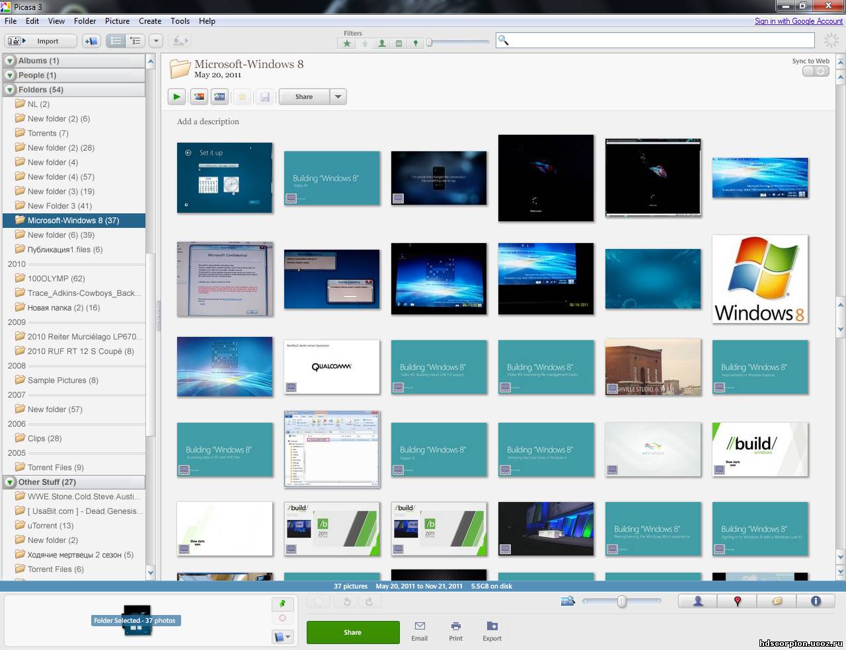Select the Qualcomm thumbnail
This screenshot has width=846, height=650.
tap(332, 367)
